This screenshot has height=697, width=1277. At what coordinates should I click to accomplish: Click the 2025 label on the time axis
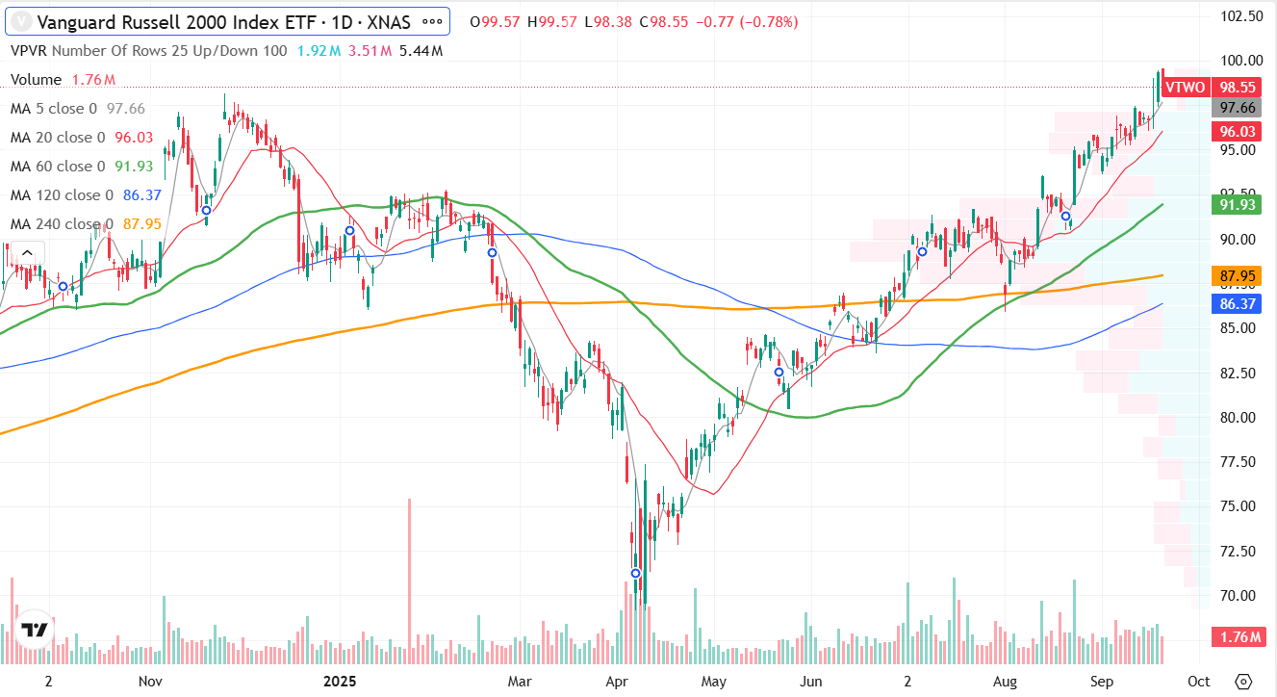pyautogui.click(x=341, y=681)
